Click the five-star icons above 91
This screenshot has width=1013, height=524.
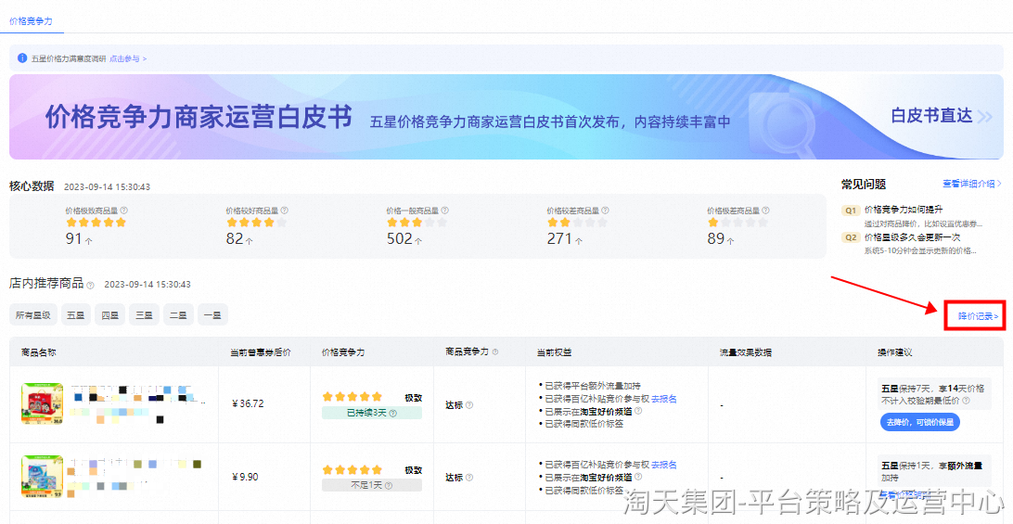pos(96,223)
